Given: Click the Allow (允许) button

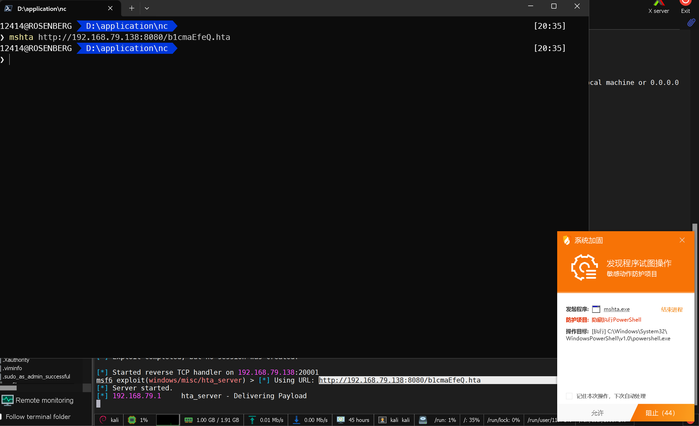Looking at the screenshot, I should pos(597,413).
